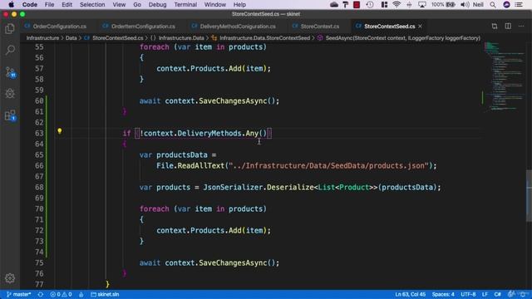Screen dimensions: 532x299
Task: Select the StoreContextSeed.cs tab
Action: tap(390, 26)
